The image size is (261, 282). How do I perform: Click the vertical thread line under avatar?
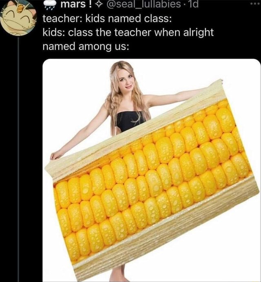pos(18,159)
